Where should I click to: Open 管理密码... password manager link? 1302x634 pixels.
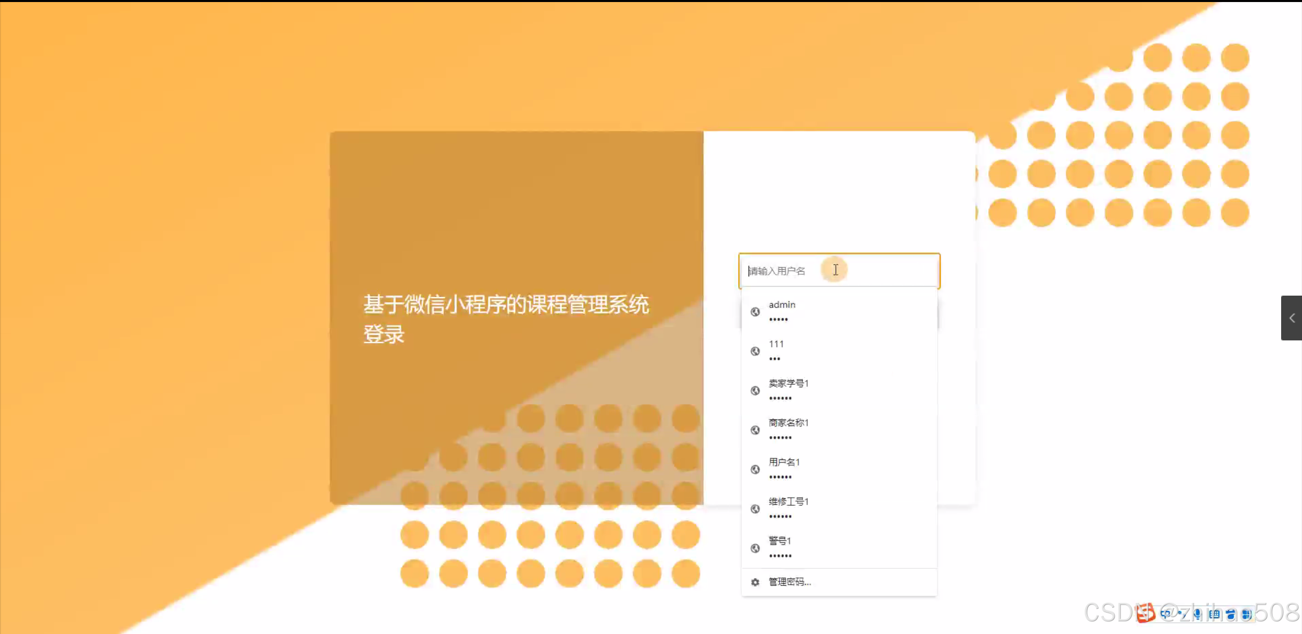point(790,582)
